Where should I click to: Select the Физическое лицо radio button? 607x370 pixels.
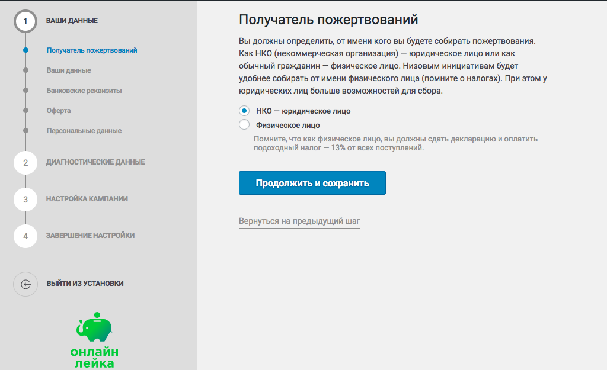coord(244,125)
